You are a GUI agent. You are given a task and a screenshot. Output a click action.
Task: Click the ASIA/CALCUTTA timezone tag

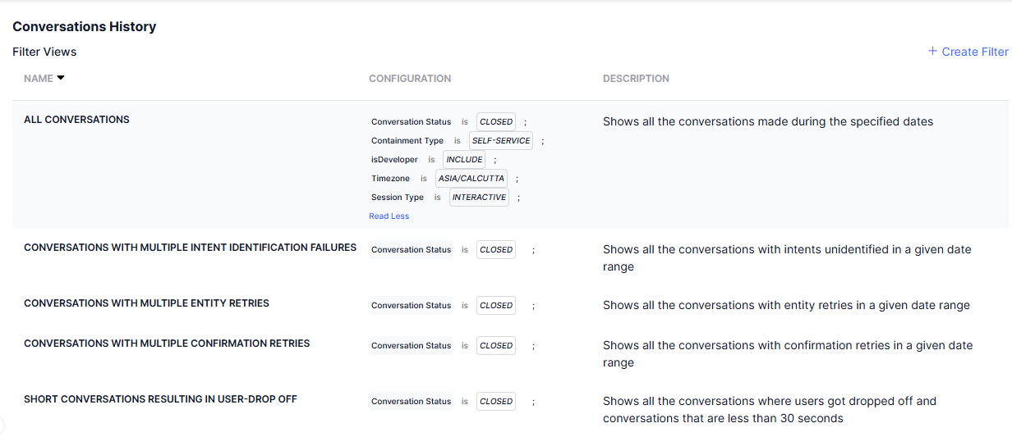[x=471, y=179]
